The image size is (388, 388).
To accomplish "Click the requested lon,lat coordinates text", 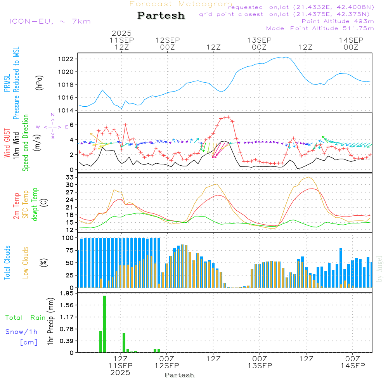I will (x=301, y=7).
